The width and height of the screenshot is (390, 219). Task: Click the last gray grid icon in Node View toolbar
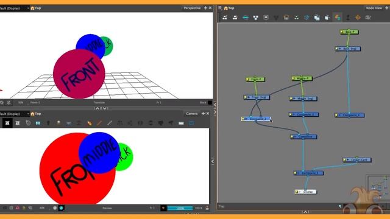368,18
